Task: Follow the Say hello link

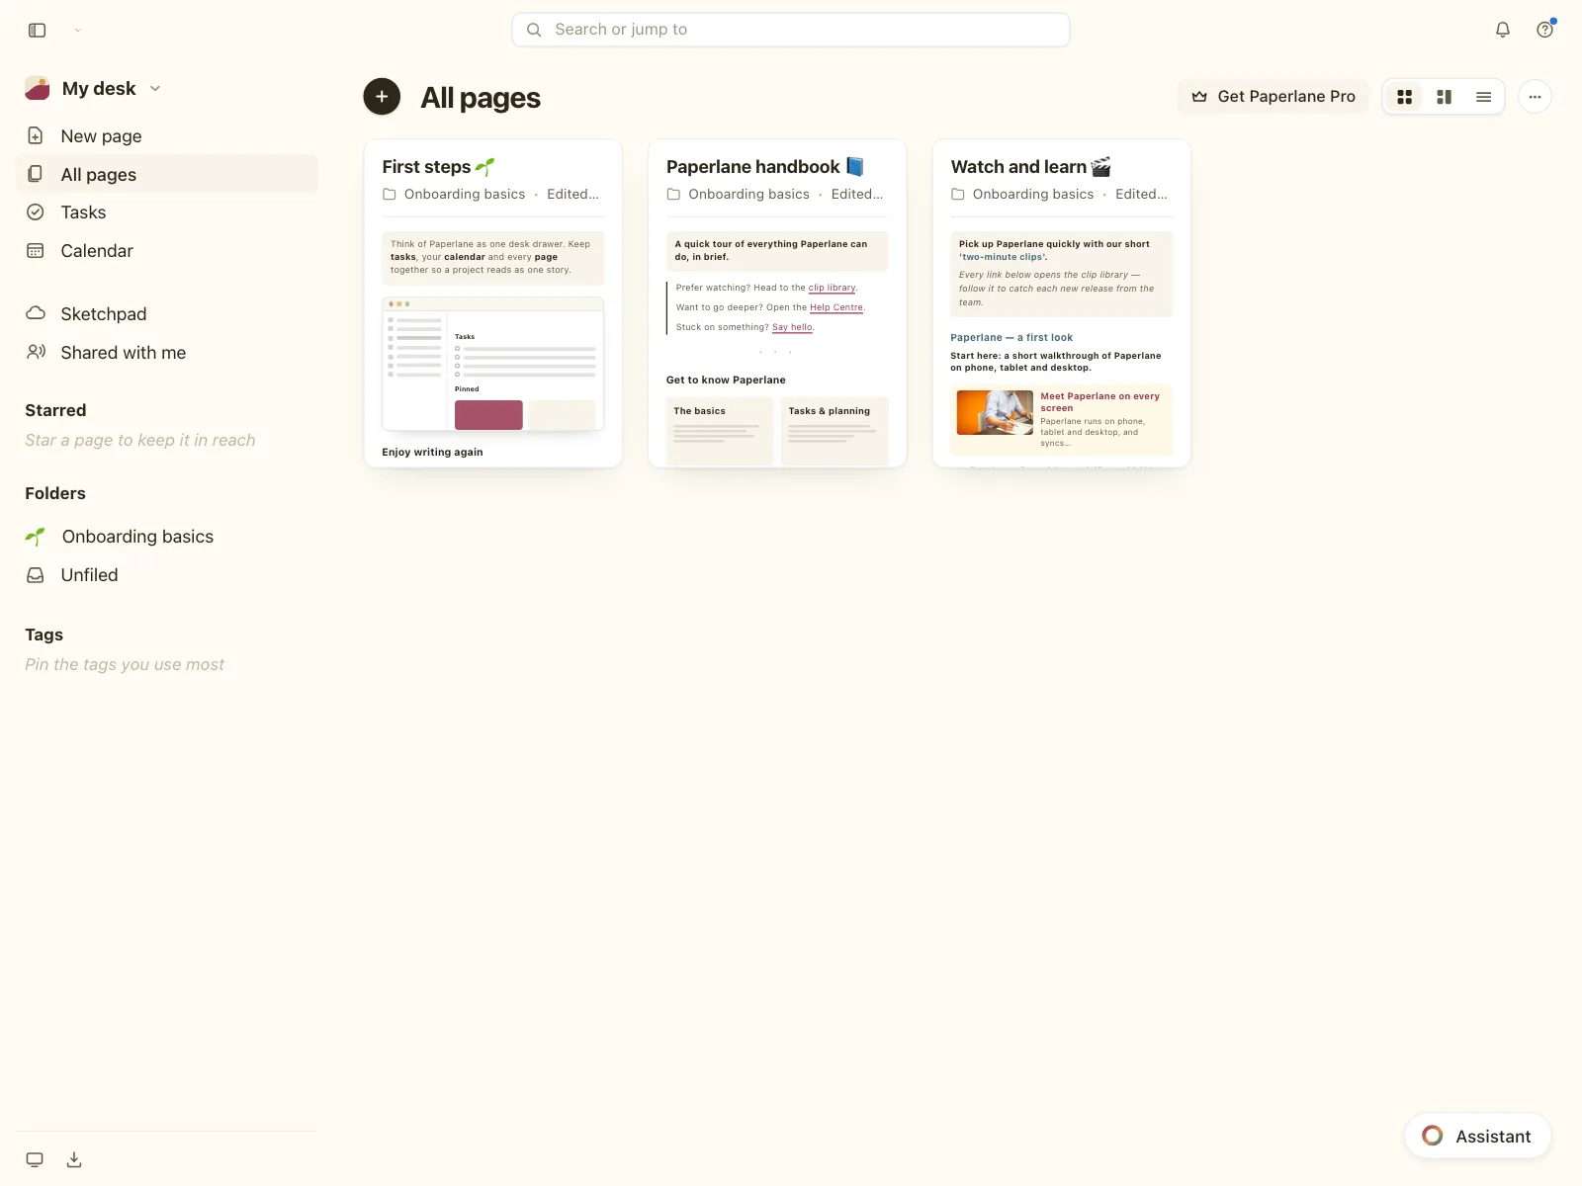Action: click(x=792, y=328)
